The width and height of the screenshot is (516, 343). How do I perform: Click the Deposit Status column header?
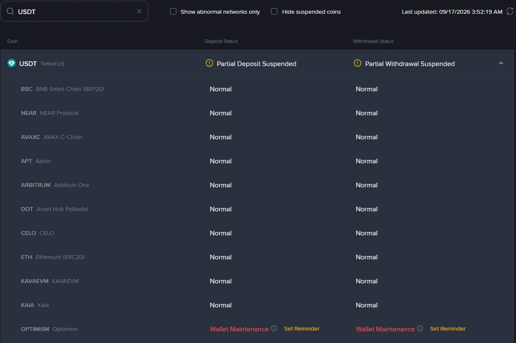coord(221,41)
